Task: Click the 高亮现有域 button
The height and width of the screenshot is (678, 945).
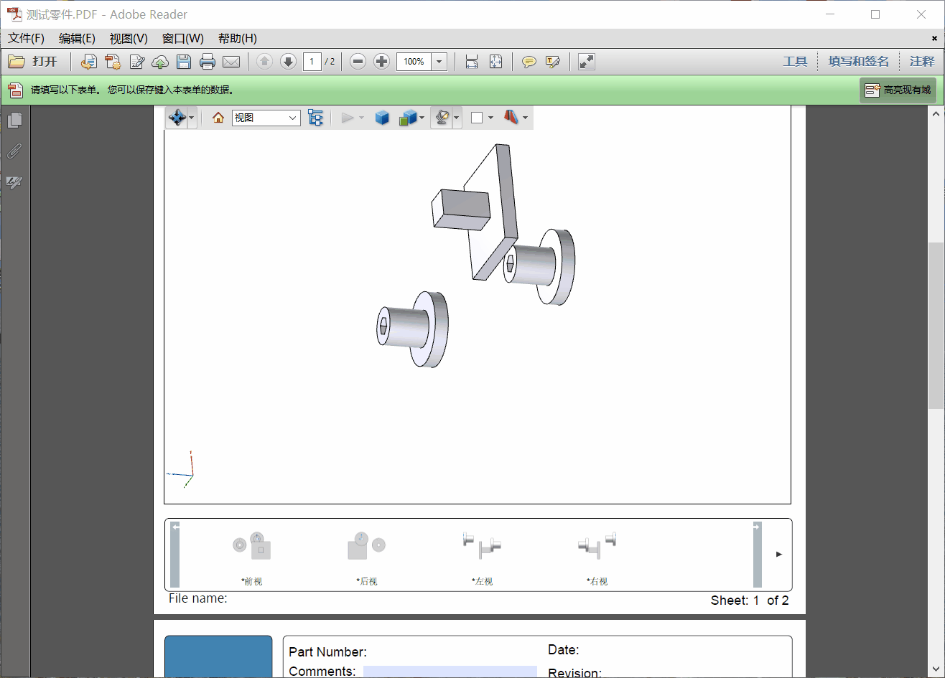Action: point(898,90)
